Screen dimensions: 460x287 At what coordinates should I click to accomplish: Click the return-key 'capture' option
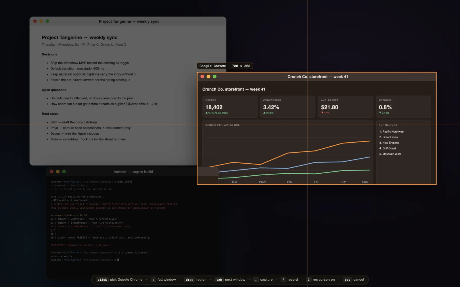263,280
